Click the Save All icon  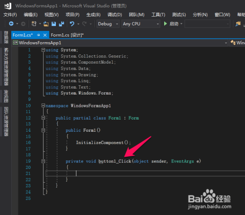(x=61, y=24)
